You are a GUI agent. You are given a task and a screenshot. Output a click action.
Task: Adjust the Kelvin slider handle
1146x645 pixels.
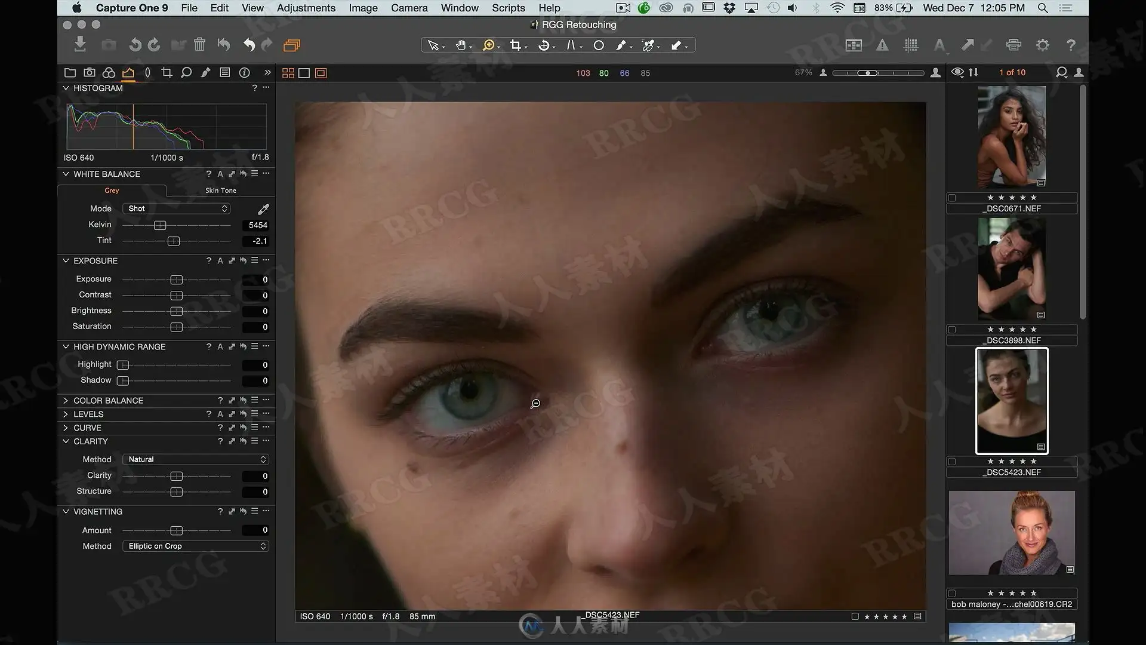tap(160, 225)
